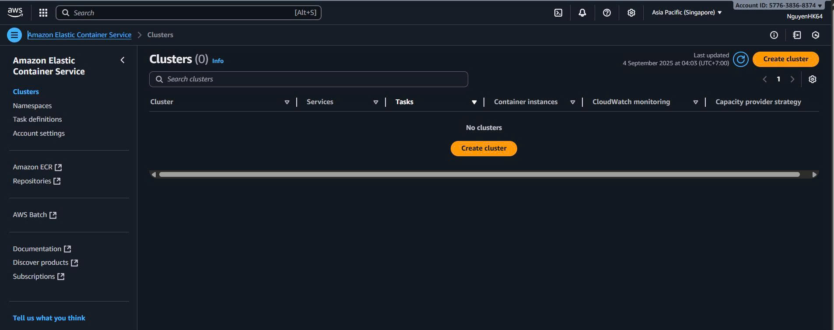Screen dimensions: 834x330
Task: Open the info panel icon at top right
Action: click(774, 35)
